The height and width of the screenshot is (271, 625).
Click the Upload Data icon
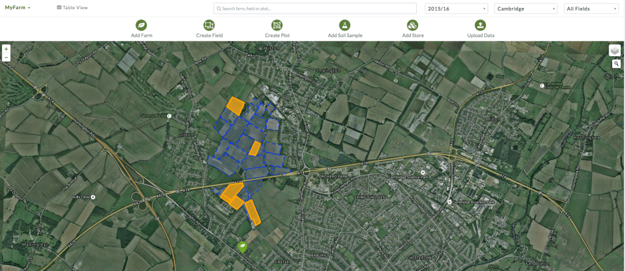(481, 26)
